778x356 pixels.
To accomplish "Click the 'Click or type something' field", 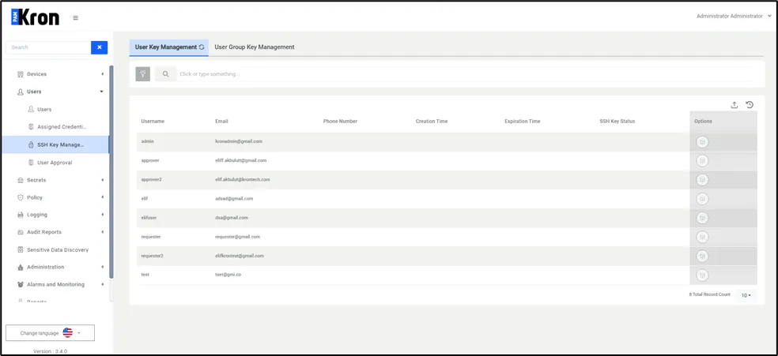I will click(466, 74).
